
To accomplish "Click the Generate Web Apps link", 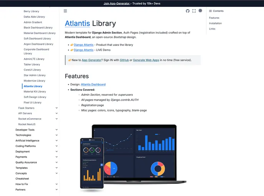I will pyautogui.click(x=146, y=60).
